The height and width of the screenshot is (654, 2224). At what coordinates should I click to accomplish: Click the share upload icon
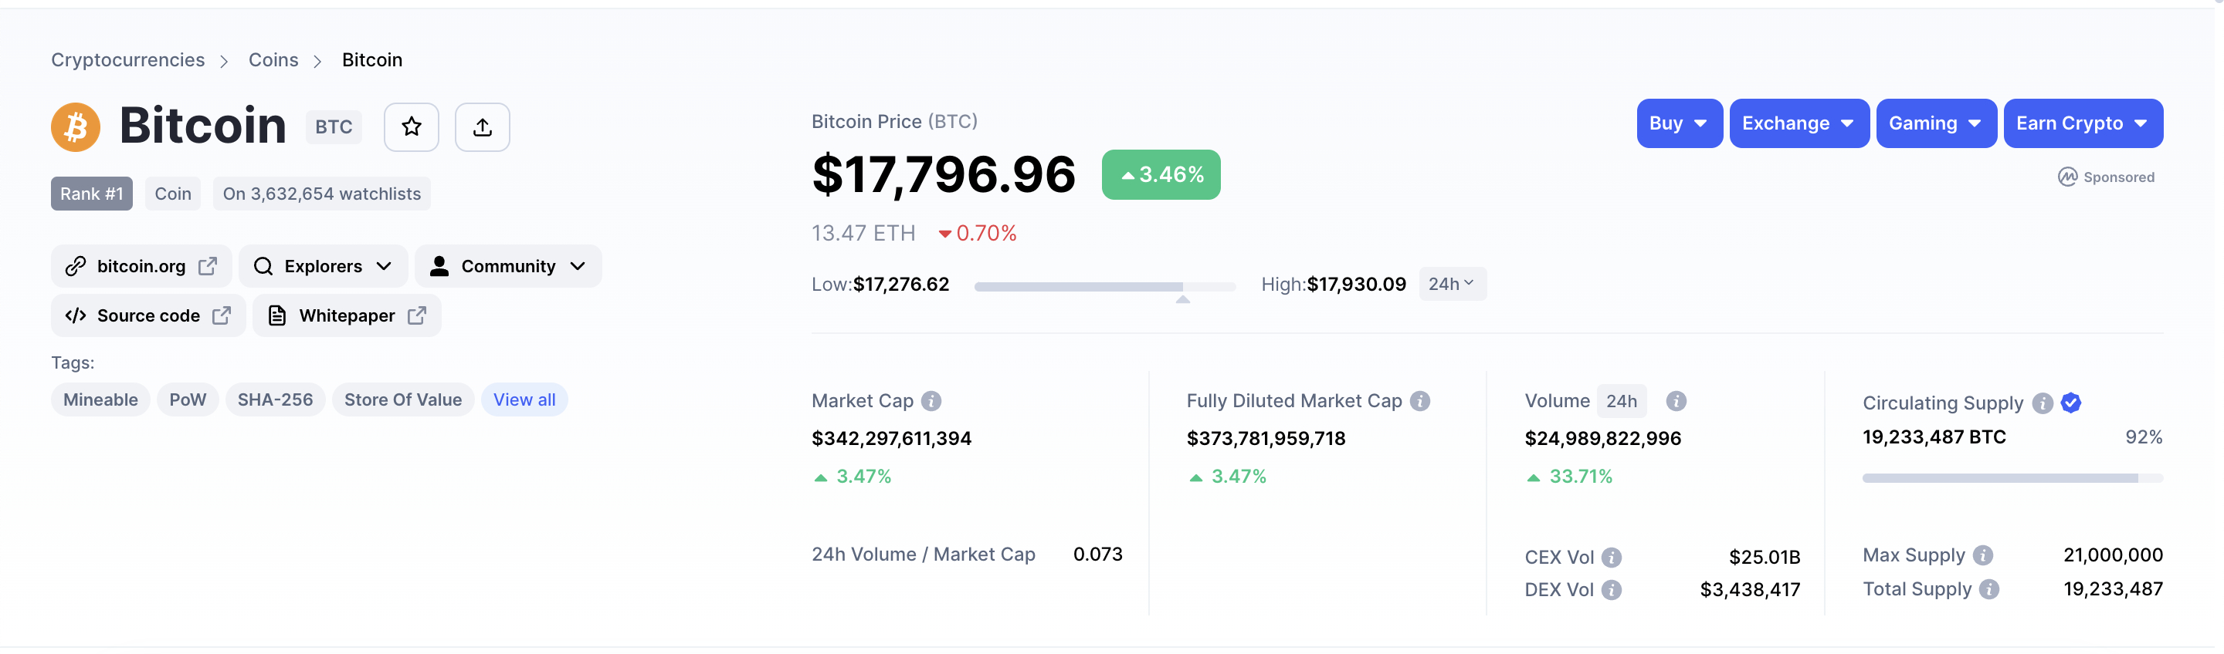[x=482, y=126]
